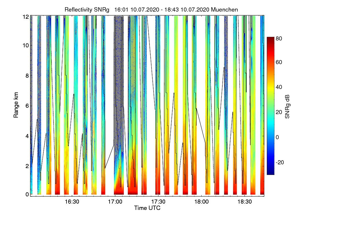Click the dark red top of the colorbar
The image size is (347, 231).
click(270, 39)
